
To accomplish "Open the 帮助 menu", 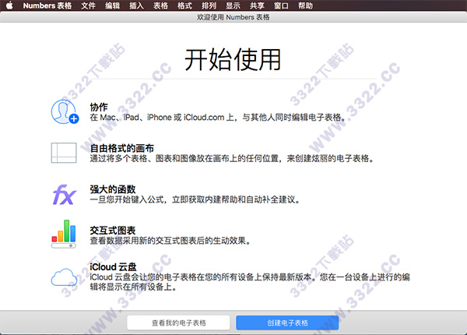I will 305,5.
